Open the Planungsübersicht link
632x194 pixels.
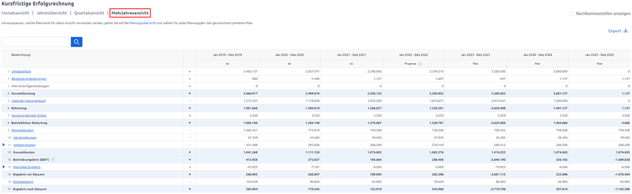pyautogui.click(x=142, y=23)
